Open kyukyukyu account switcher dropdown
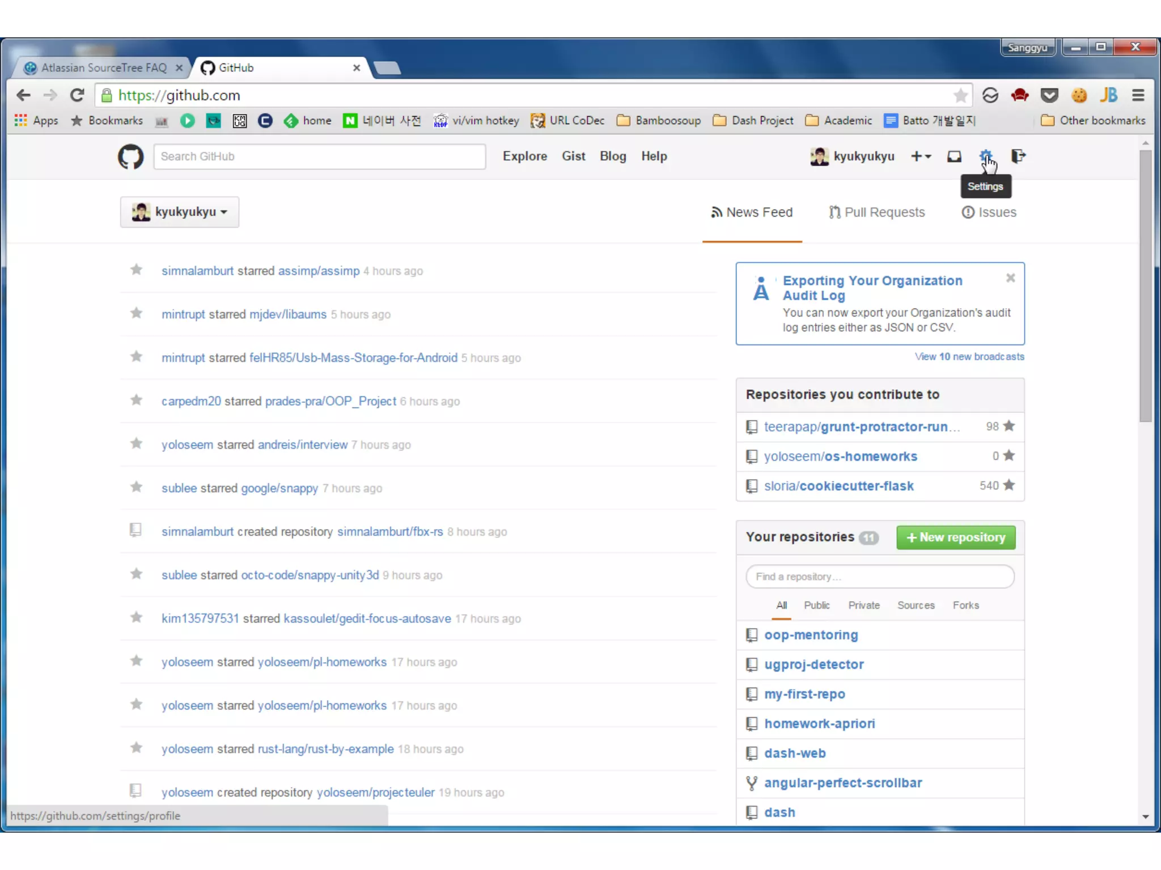This screenshot has width=1161, height=870. coord(180,212)
